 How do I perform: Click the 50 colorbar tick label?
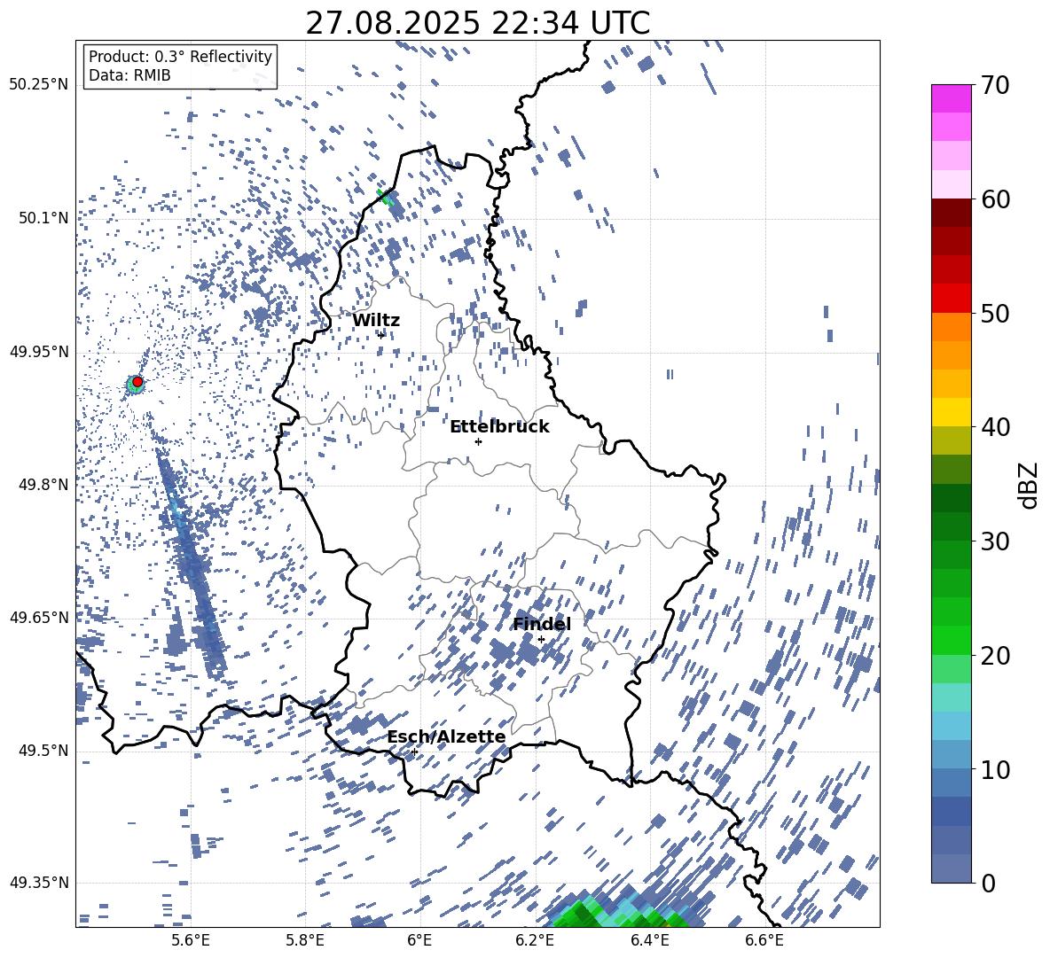[x=994, y=313]
